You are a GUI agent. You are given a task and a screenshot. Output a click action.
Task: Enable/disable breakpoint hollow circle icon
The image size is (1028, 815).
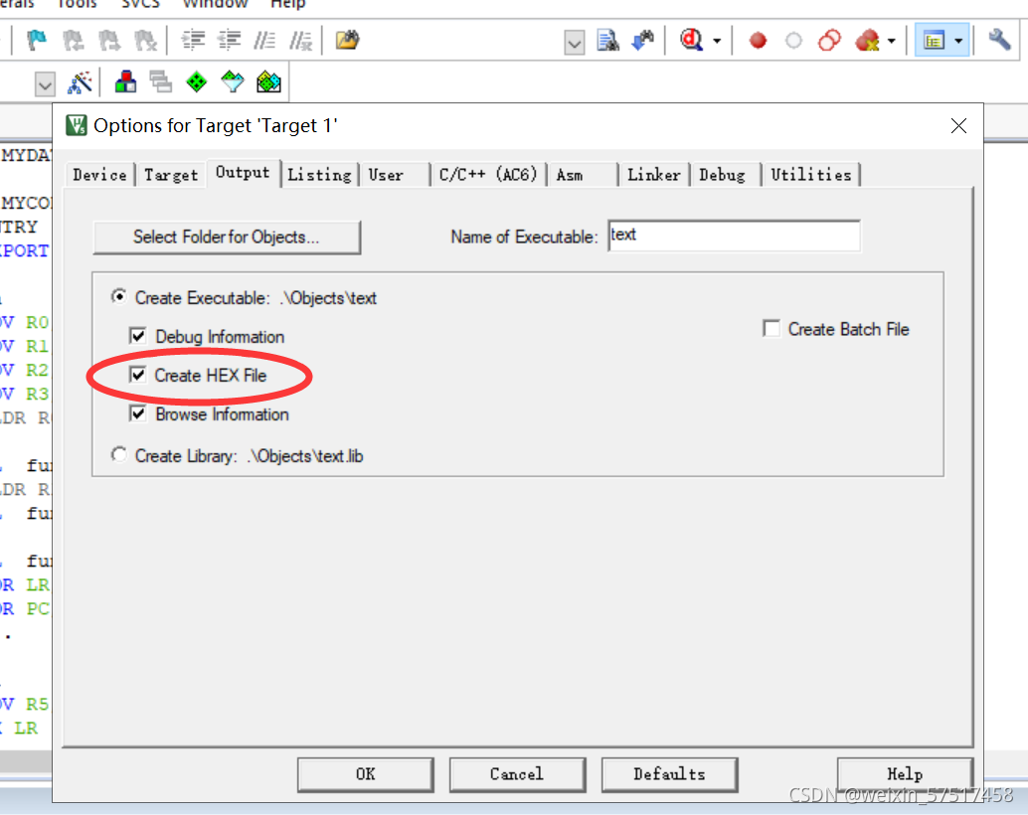click(793, 41)
